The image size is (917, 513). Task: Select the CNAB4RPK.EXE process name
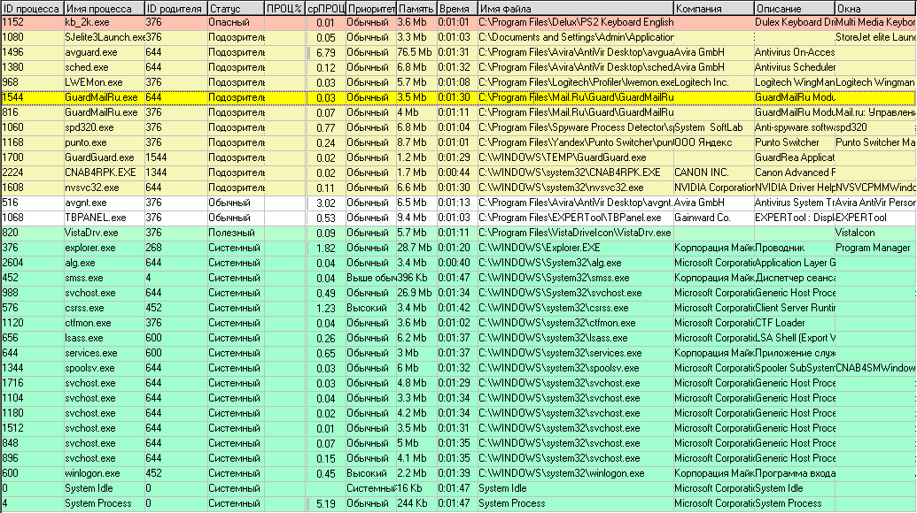[100, 172]
